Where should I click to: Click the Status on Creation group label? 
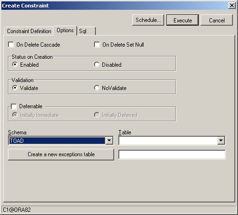tap(32, 57)
